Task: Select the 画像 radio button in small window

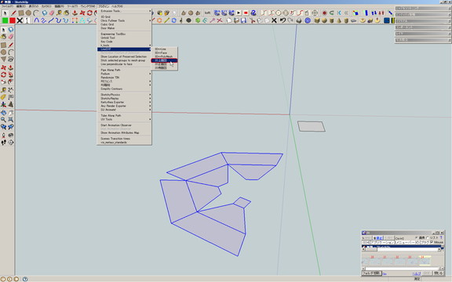Action: 416,237
